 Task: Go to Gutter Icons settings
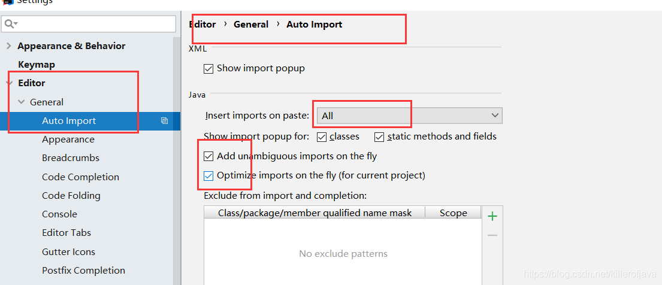[x=68, y=252]
